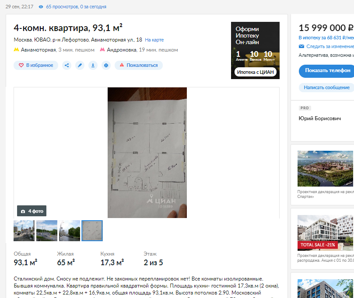Click Показать телефон button
The height and width of the screenshot is (298, 354).
(327, 70)
